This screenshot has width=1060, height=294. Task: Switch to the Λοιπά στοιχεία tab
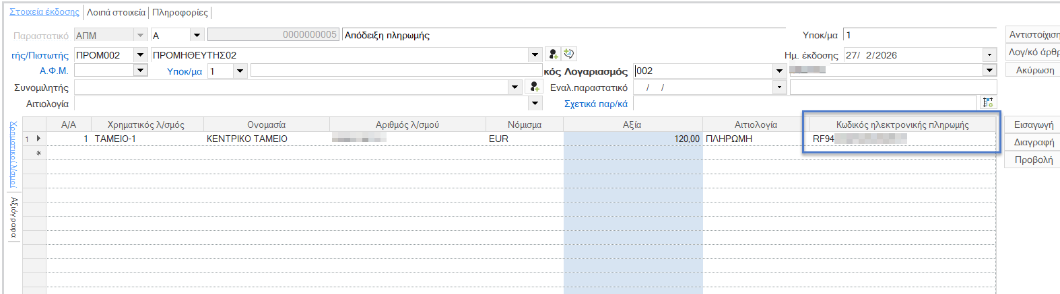click(116, 12)
